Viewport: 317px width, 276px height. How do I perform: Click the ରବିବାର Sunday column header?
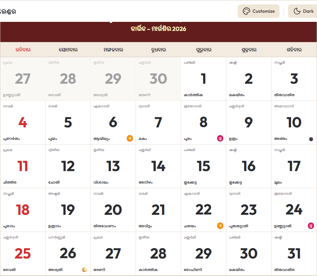coord(23,50)
